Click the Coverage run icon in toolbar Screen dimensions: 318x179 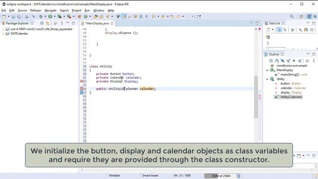coord(60,16)
